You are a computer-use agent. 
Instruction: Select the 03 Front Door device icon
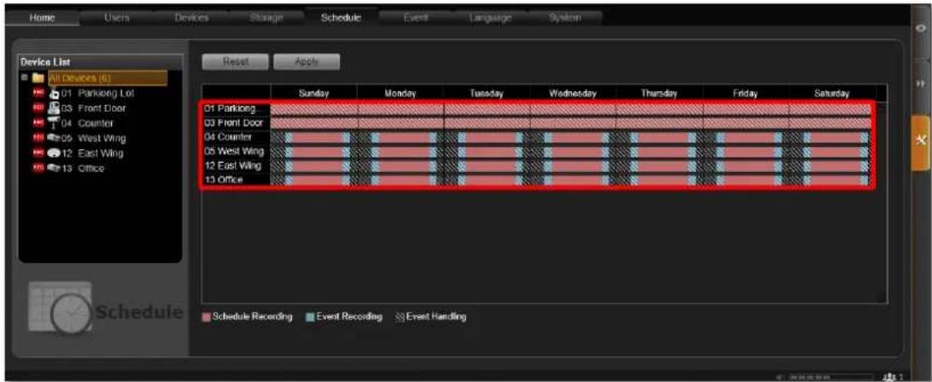[x=54, y=108]
